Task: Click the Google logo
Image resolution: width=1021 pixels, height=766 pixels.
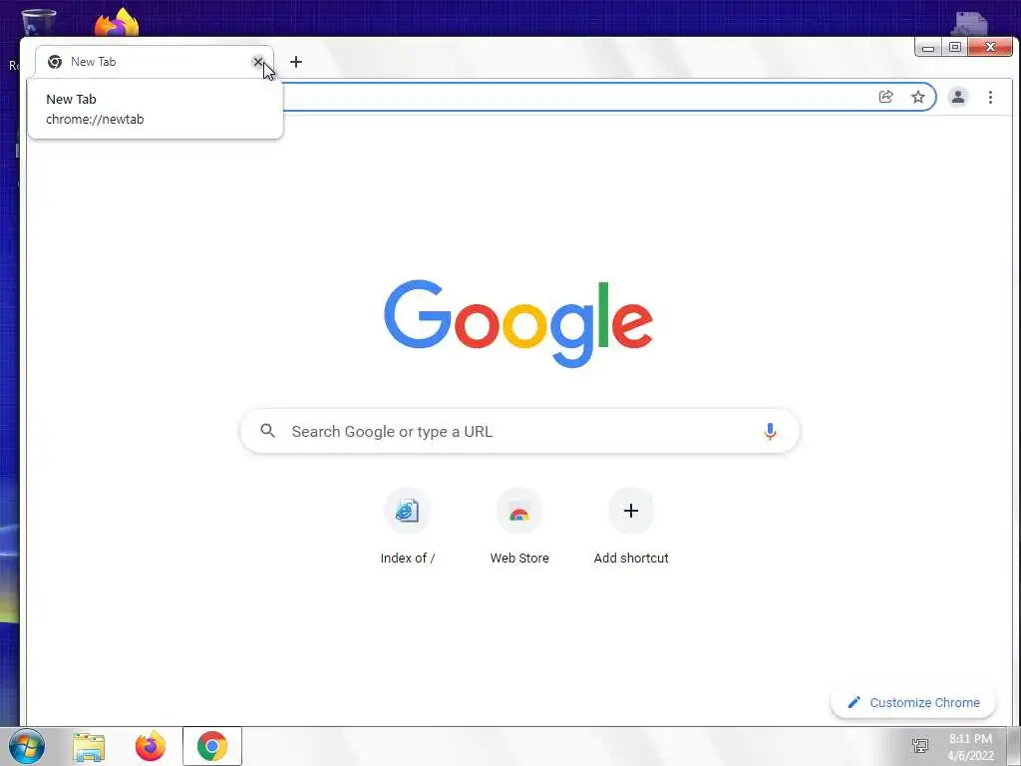Action: coord(518,323)
